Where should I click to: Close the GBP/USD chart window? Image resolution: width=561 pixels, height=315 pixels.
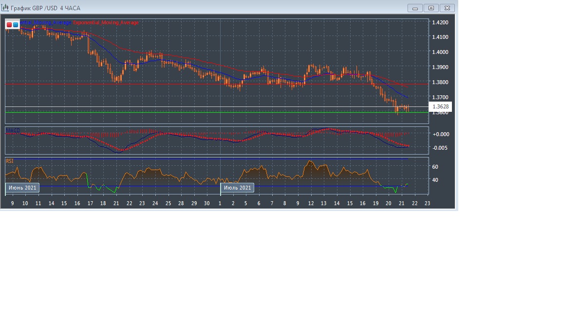coord(448,8)
